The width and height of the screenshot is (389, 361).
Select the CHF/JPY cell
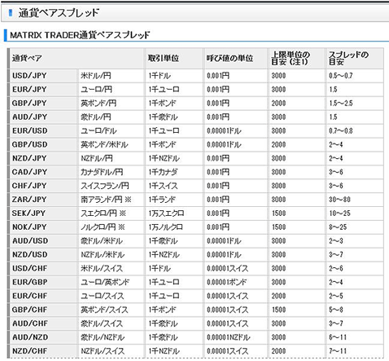(43, 186)
